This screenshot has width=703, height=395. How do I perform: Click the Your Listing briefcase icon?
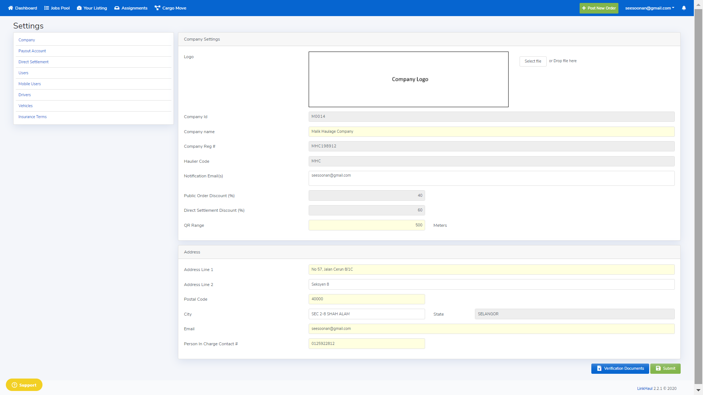pos(79,8)
